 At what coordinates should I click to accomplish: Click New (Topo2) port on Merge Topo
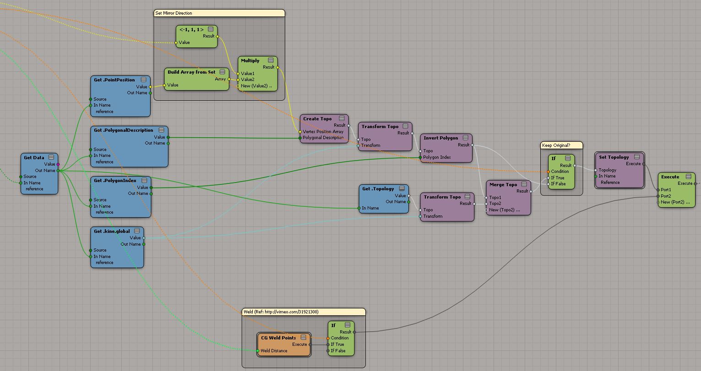pyautogui.click(x=487, y=210)
